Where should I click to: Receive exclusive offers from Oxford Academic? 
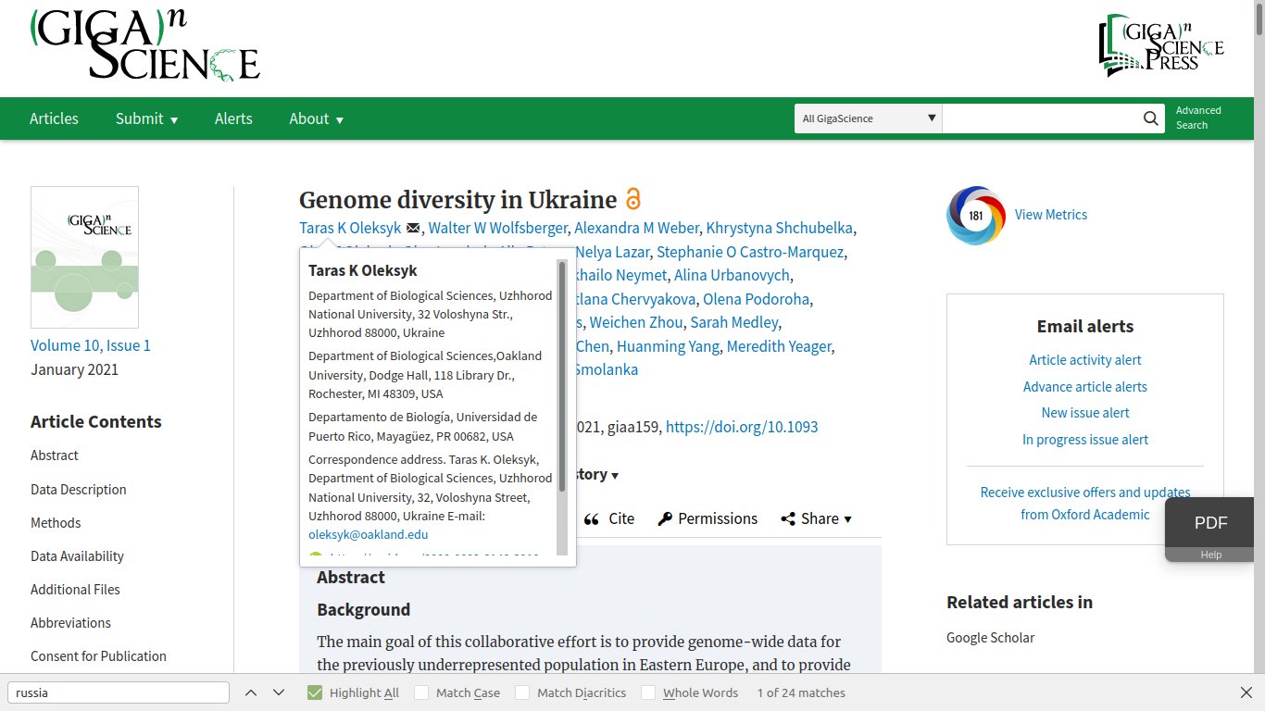pyautogui.click(x=1085, y=504)
